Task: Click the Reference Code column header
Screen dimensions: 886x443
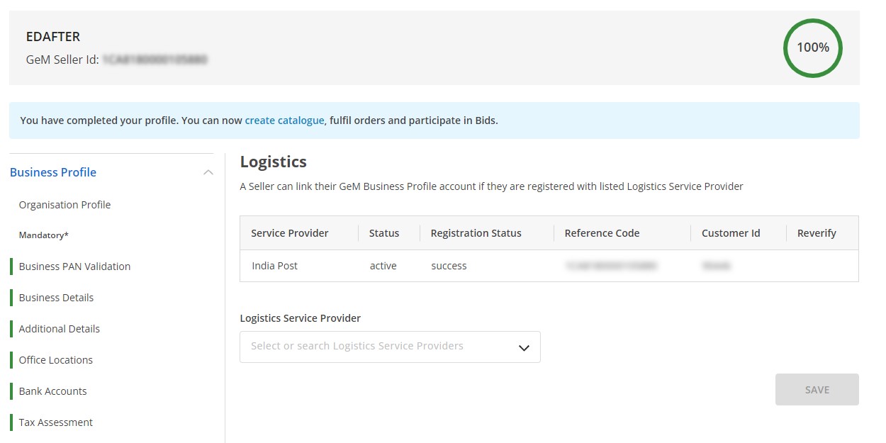Action: (602, 233)
